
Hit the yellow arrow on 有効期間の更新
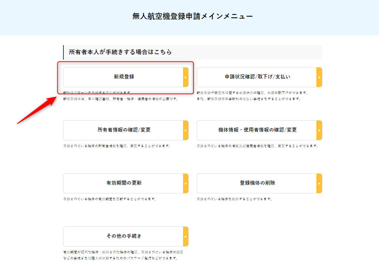186,184
